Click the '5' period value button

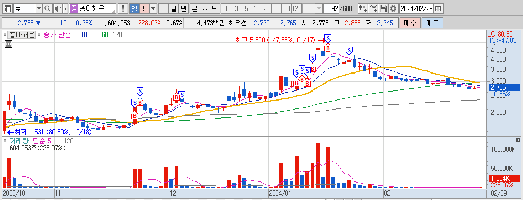(144, 8)
